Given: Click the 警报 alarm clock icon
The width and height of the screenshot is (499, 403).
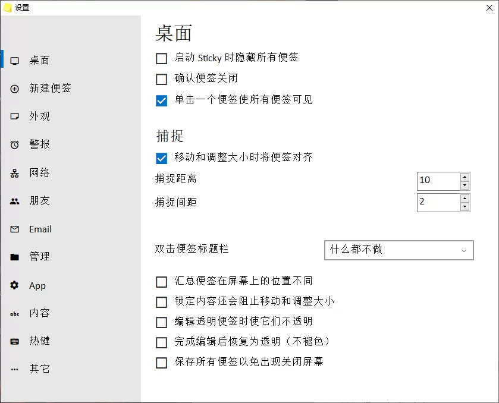Looking at the screenshot, I should click(x=14, y=144).
